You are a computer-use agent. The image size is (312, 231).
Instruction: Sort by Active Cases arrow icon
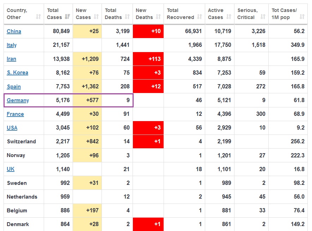(x=229, y=17)
